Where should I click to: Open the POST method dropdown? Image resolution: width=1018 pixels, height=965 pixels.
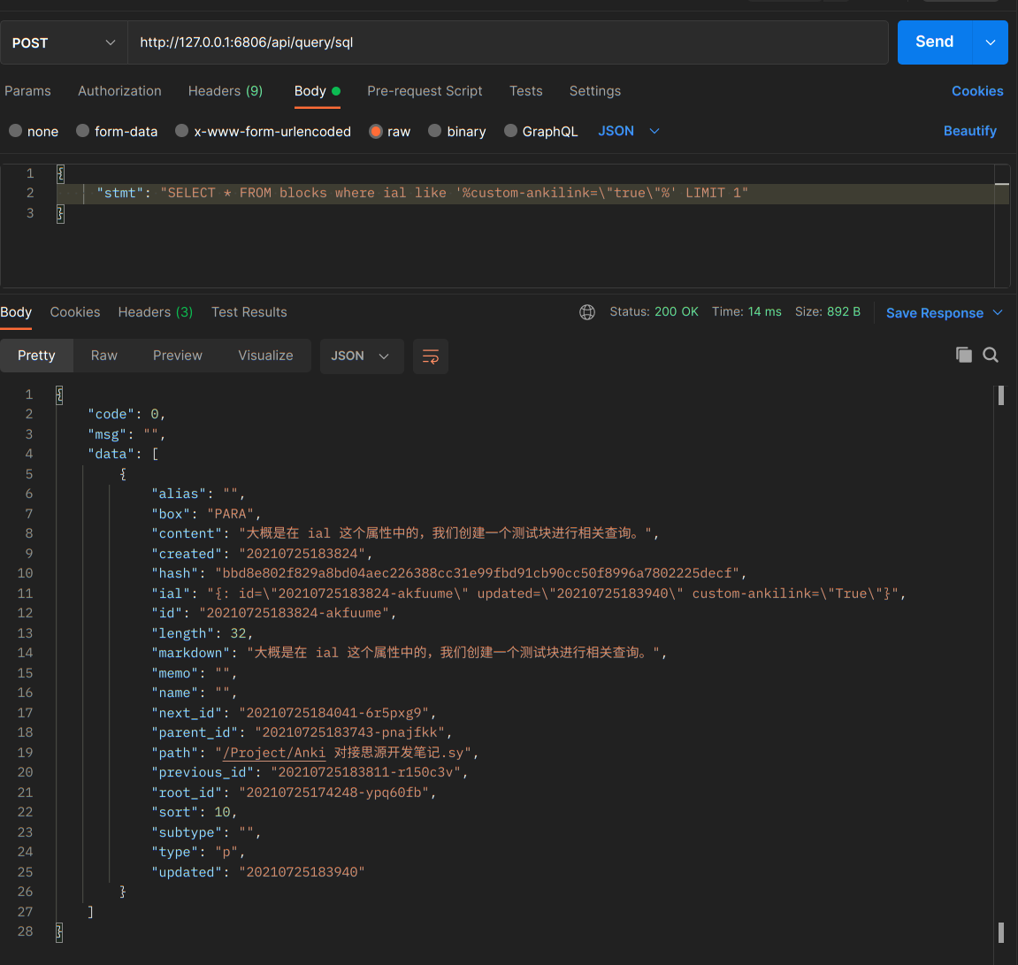(64, 42)
